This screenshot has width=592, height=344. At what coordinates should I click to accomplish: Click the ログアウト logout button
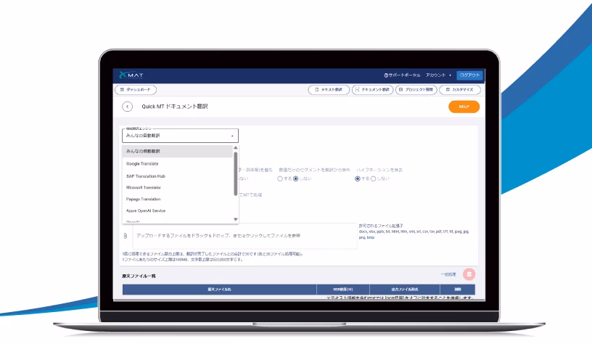469,75
